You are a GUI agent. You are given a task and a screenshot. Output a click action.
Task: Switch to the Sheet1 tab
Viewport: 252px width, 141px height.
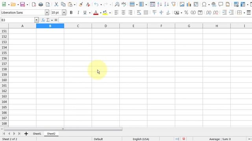(x=37, y=134)
